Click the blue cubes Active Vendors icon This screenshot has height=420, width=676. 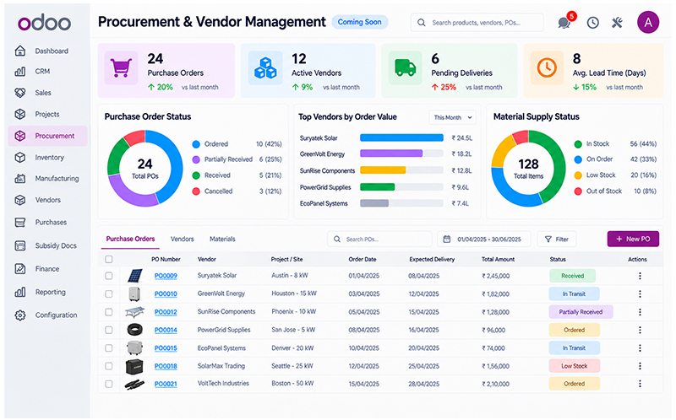(265, 68)
